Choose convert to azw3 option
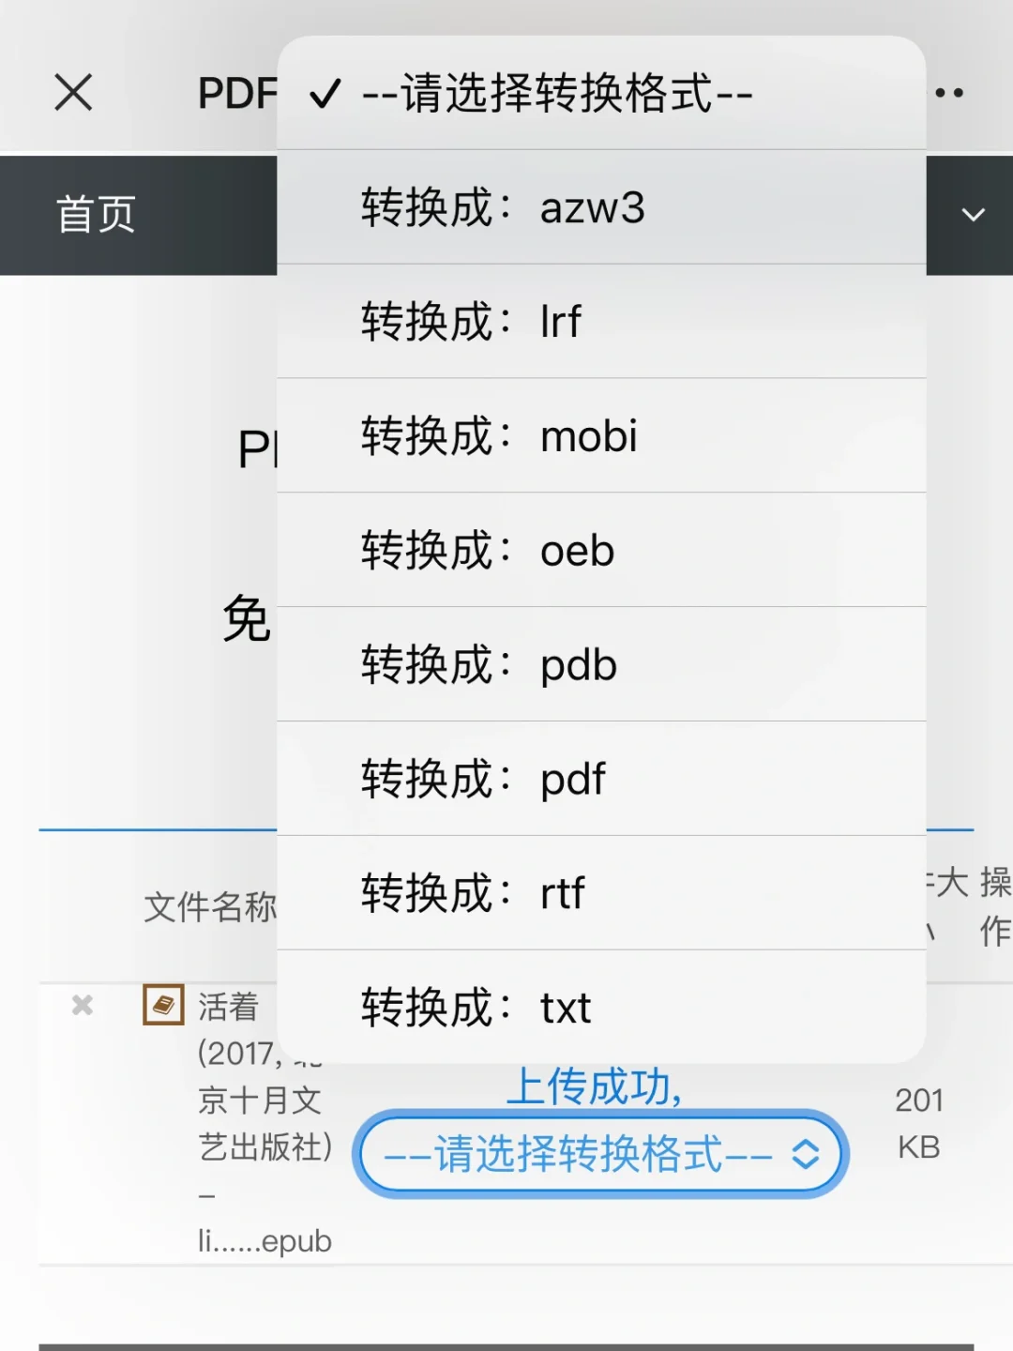 coord(601,207)
